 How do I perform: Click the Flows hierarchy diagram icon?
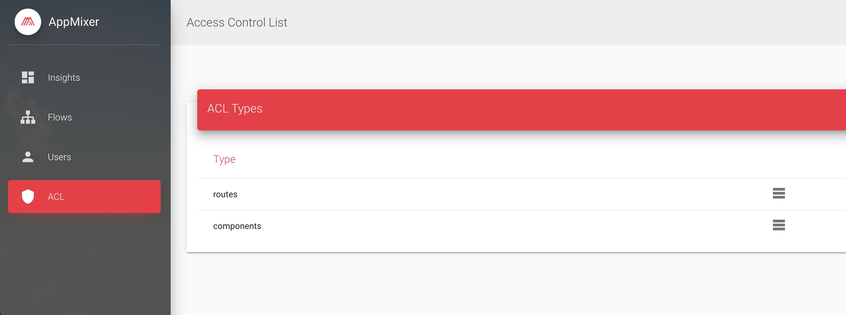[28, 117]
